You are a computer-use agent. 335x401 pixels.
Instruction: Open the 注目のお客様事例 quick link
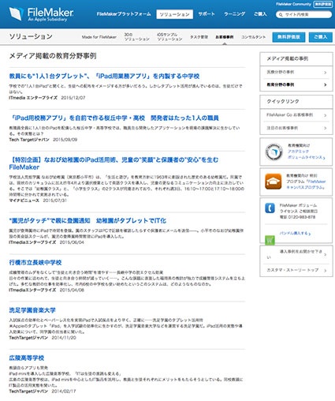click(282, 128)
